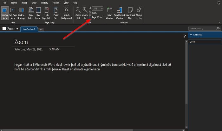
Task: Open a New Window
Action: click(109, 13)
